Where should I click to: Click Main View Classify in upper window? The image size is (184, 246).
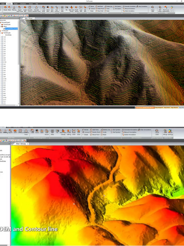pyautogui.click(x=72, y=9)
